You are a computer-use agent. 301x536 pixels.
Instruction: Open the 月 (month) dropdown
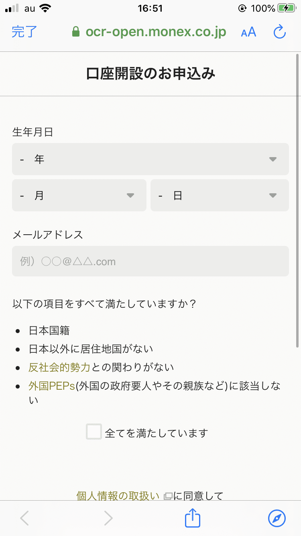[x=79, y=195]
